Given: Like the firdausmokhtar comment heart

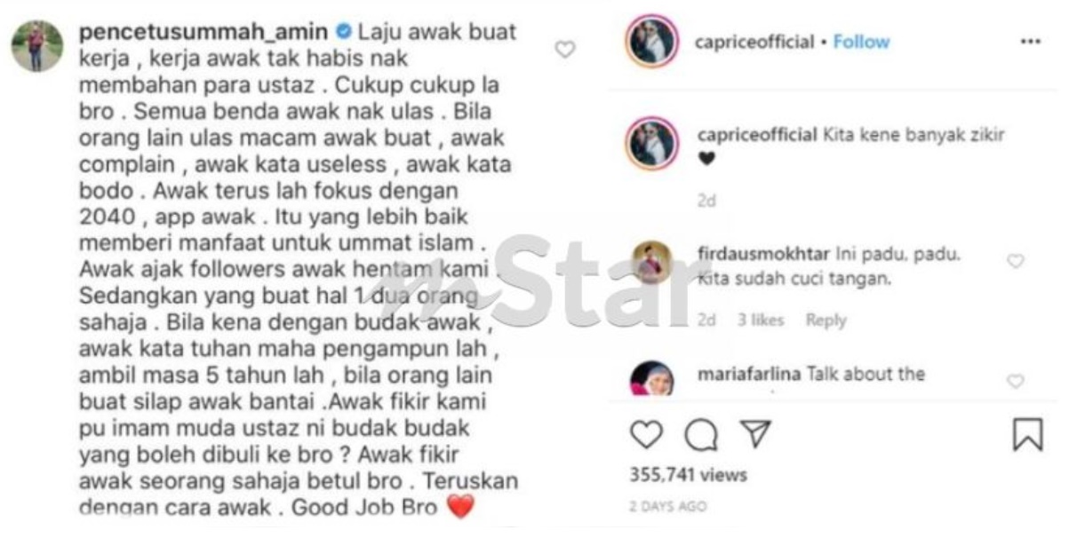Looking at the screenshot, I should 1016,260.
